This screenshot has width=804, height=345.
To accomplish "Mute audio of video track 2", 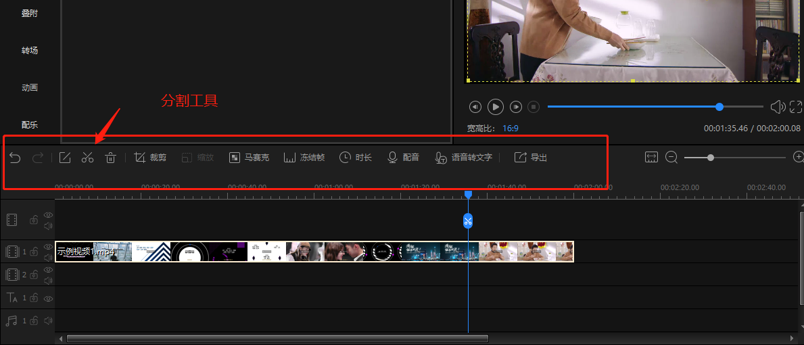I will 49,280.
